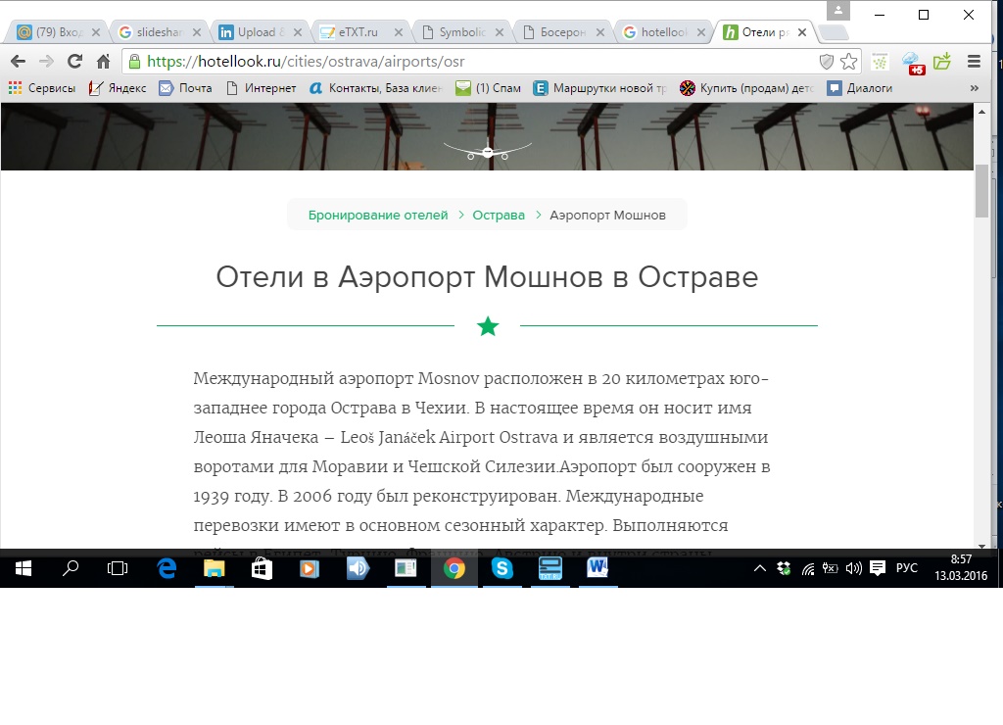Open the eTXT application on the taskbar
The width and height of the screenshot is (1003, 725).
tap(550, 568)
